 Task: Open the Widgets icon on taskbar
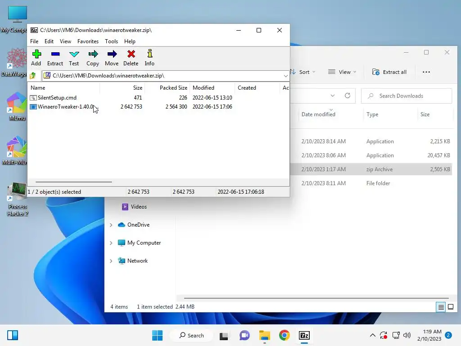[x=13, y=335]
